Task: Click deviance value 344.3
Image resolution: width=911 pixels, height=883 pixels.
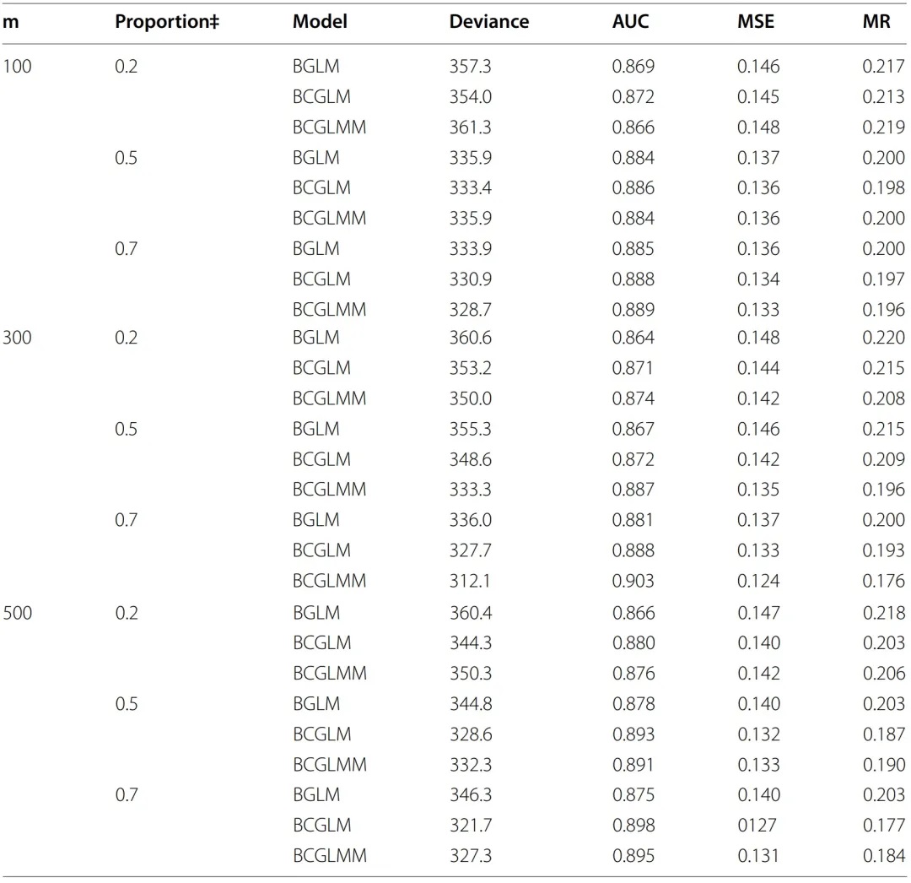Action: point(471,643)
